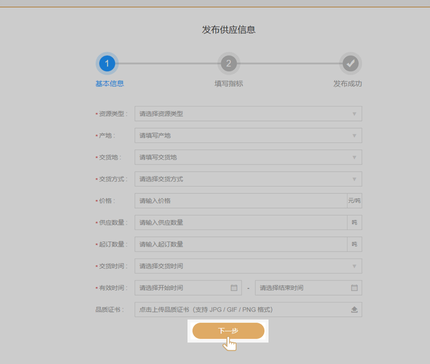Select the 发布成功 step label
The width and height of the screenshot is (430, 364).
[347, 84]
